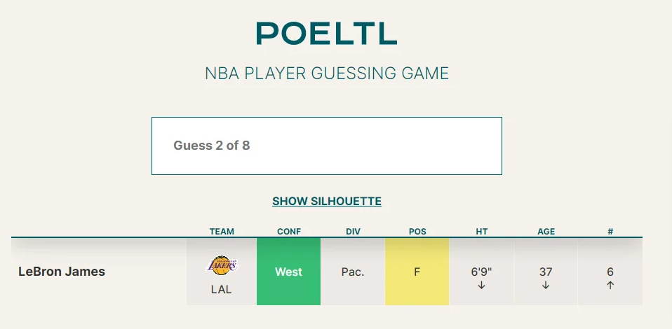This screenshot has width=672, height=329.
Task: Click the HT column header
Action: click(481, 232)
